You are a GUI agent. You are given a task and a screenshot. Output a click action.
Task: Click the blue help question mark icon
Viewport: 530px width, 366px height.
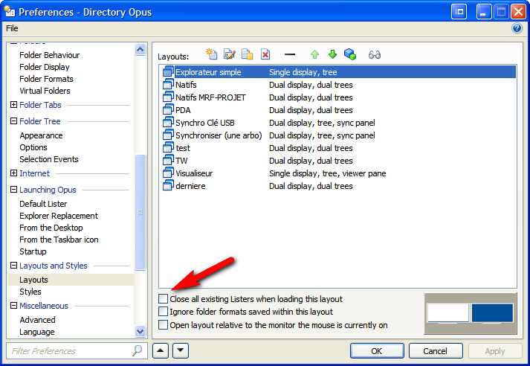pyautogui.click(x=517, y=28)
